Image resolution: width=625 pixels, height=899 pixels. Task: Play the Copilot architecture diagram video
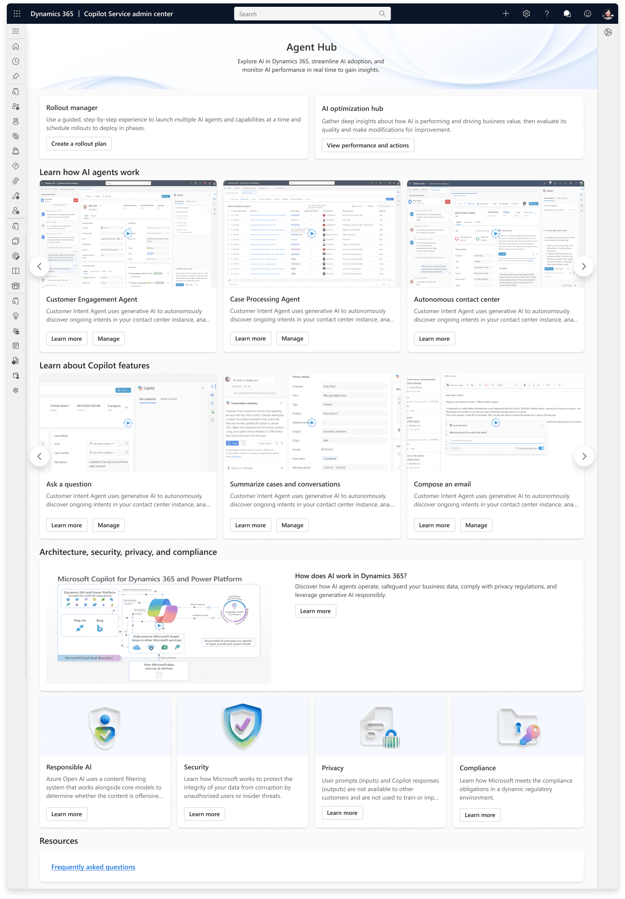coord(159,625)
